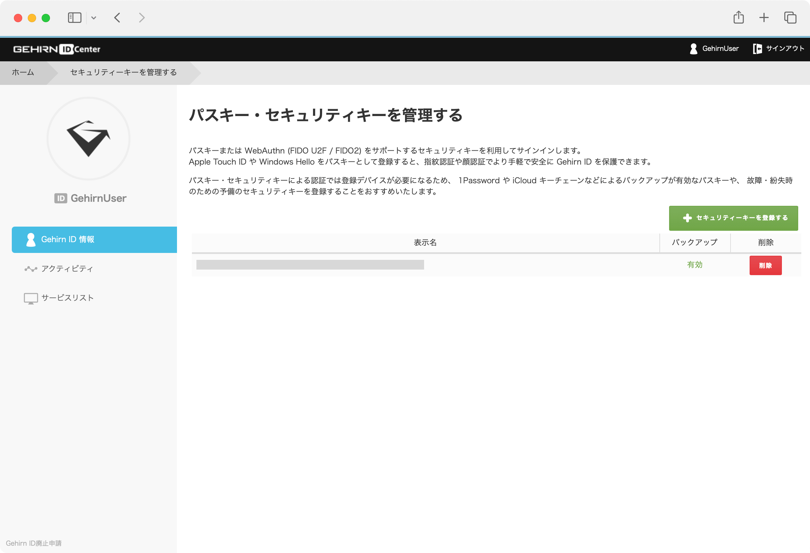The width and height of the screenshot is (810, 553).
Task: Click the new tab plus icon
Action: 763,17
